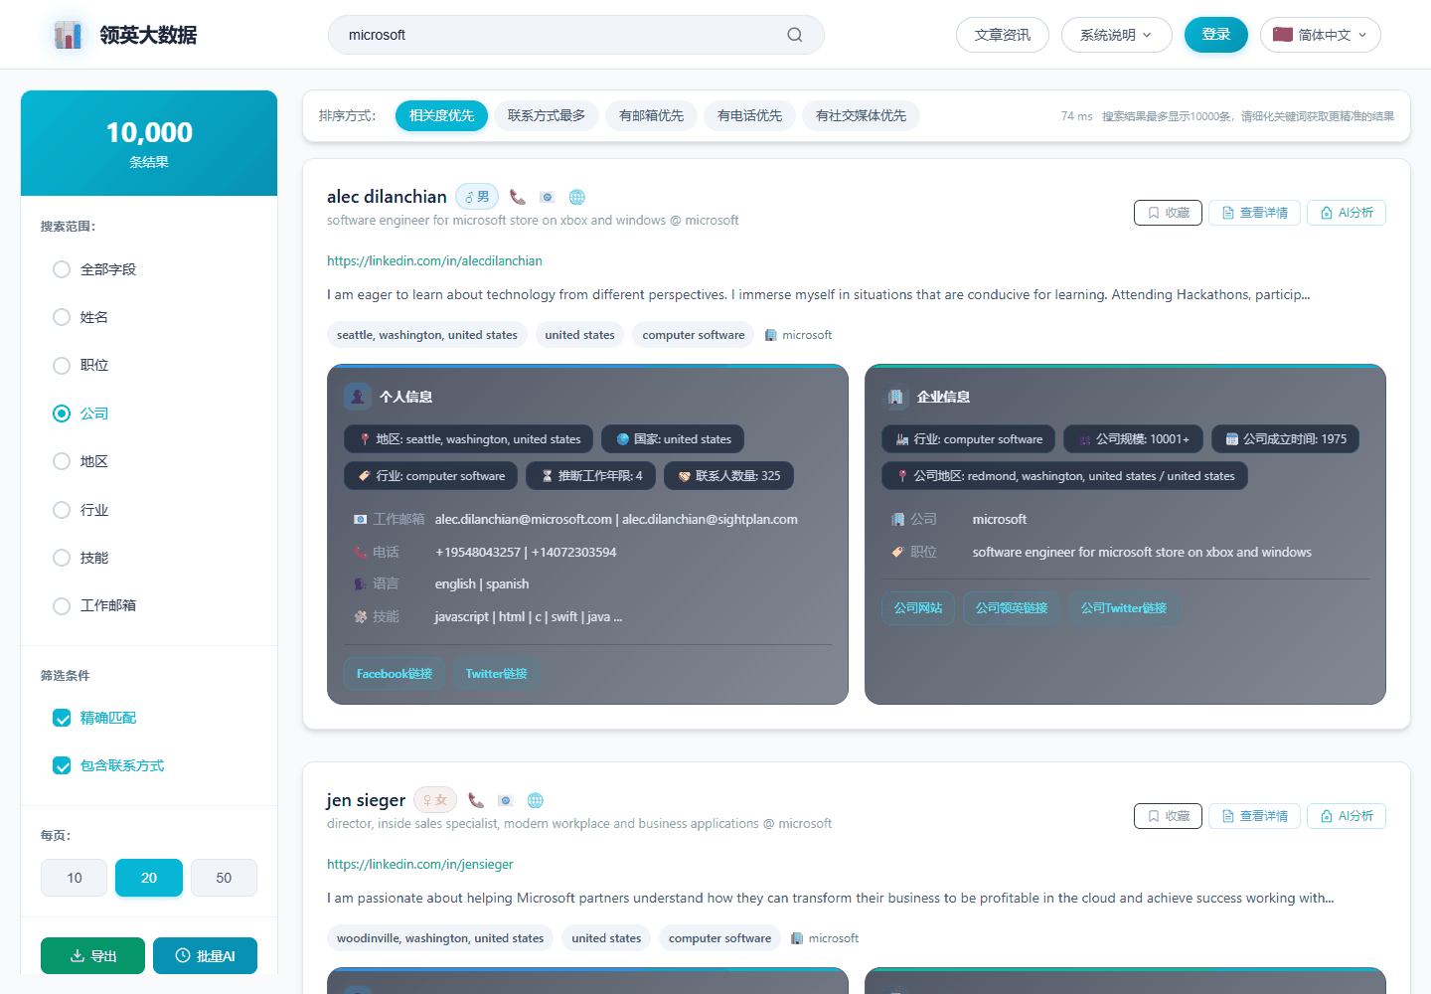Click microsoft company icon in alec's tags
The width and height of the screenshot is (1431, 994).
coord(771,335)
